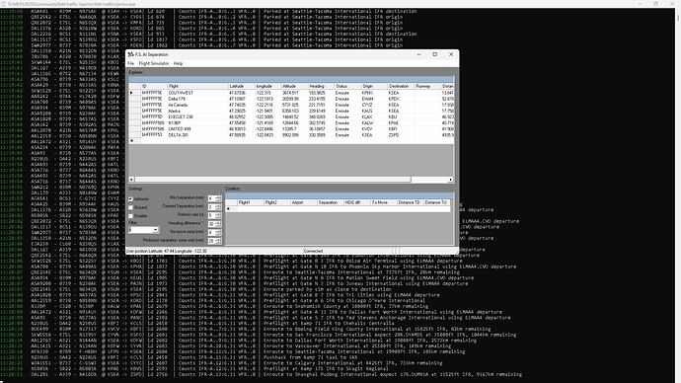
Task: Select the UNITED 499 flight row
Action: (291, 129)
